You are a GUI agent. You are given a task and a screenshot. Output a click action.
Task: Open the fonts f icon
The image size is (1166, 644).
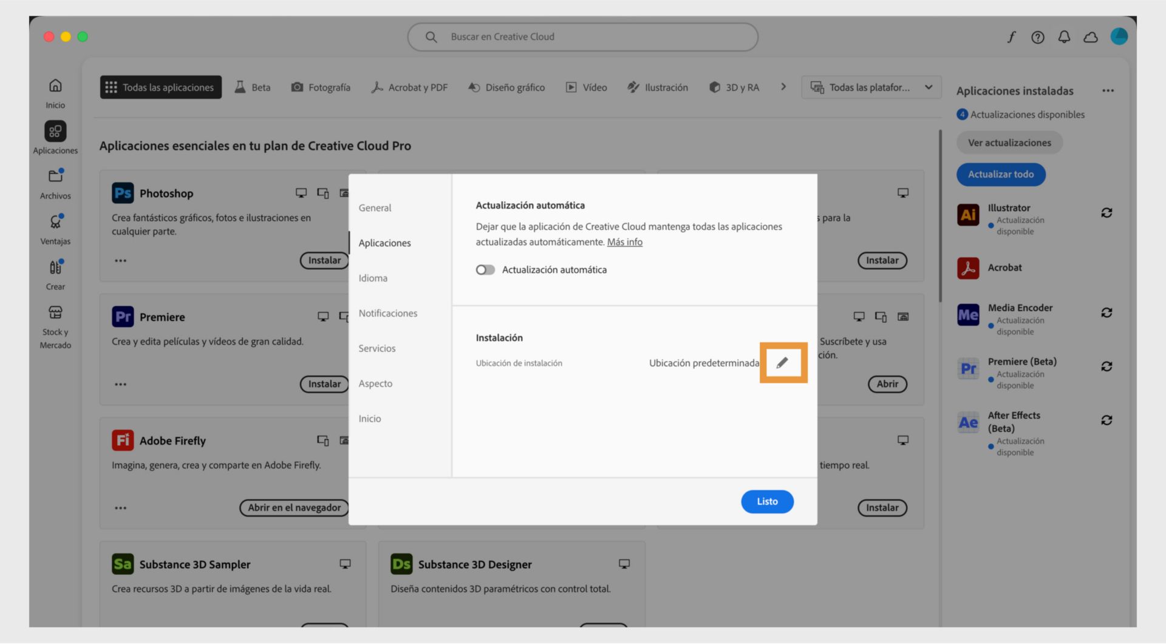coord(1011,37)
